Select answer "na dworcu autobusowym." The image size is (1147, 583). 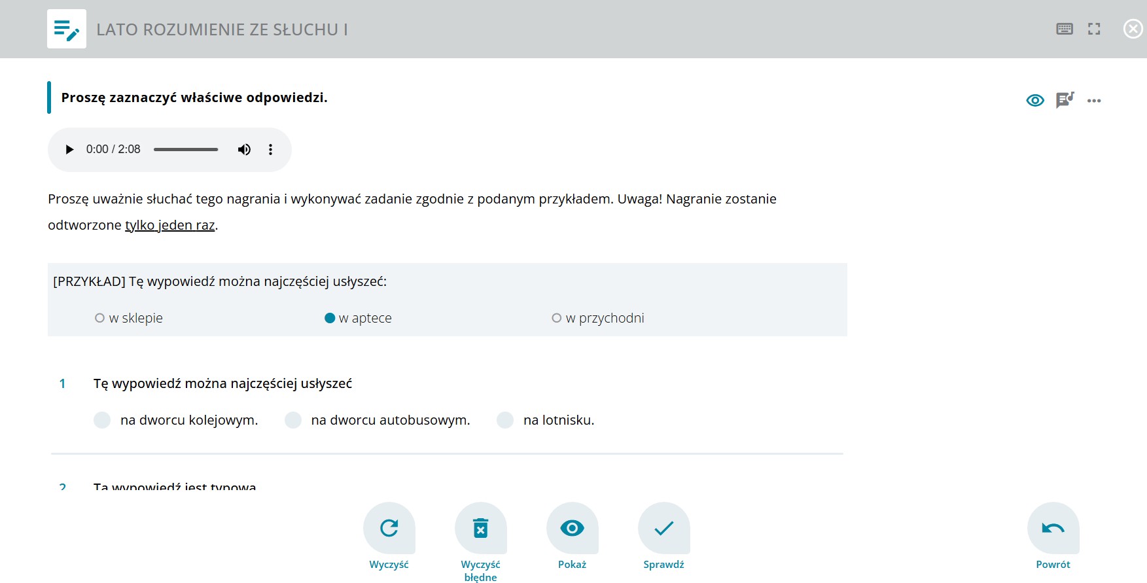(293, 420)
